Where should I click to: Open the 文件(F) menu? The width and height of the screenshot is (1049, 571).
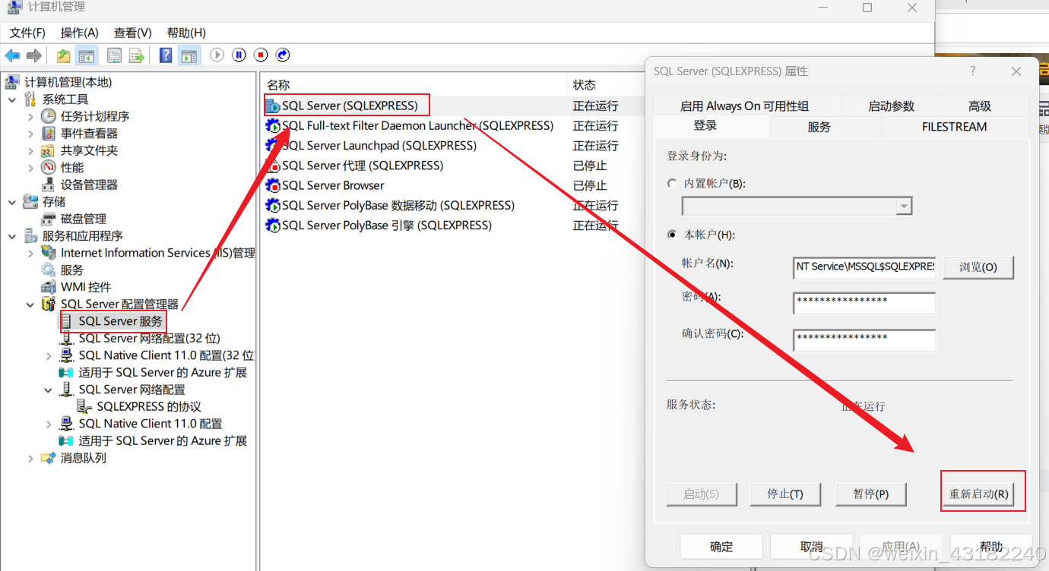coord(27,33)
